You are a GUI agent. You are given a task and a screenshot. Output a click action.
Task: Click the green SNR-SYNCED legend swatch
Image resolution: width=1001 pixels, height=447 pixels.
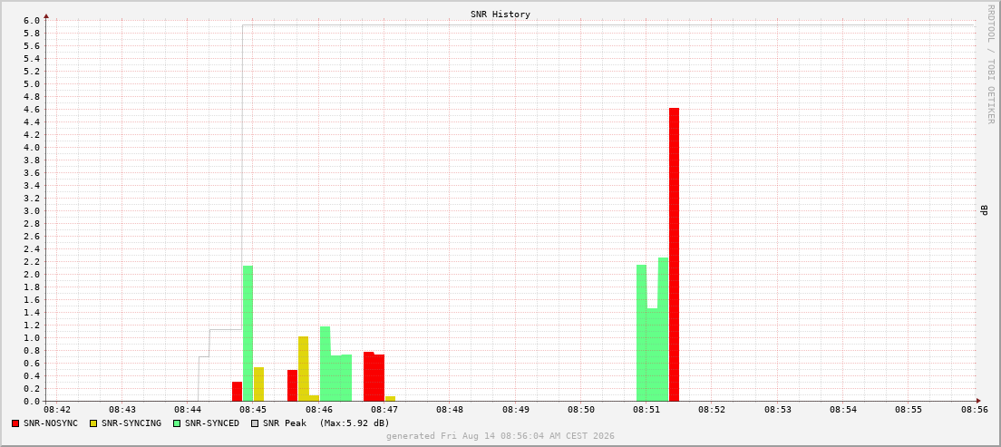tap(177, 423)
